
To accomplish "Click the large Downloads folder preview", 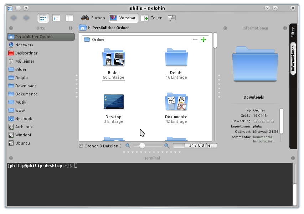I will coord(255,64).
